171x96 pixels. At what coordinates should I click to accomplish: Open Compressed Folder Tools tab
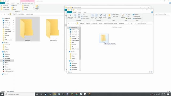tap(27, 3)
